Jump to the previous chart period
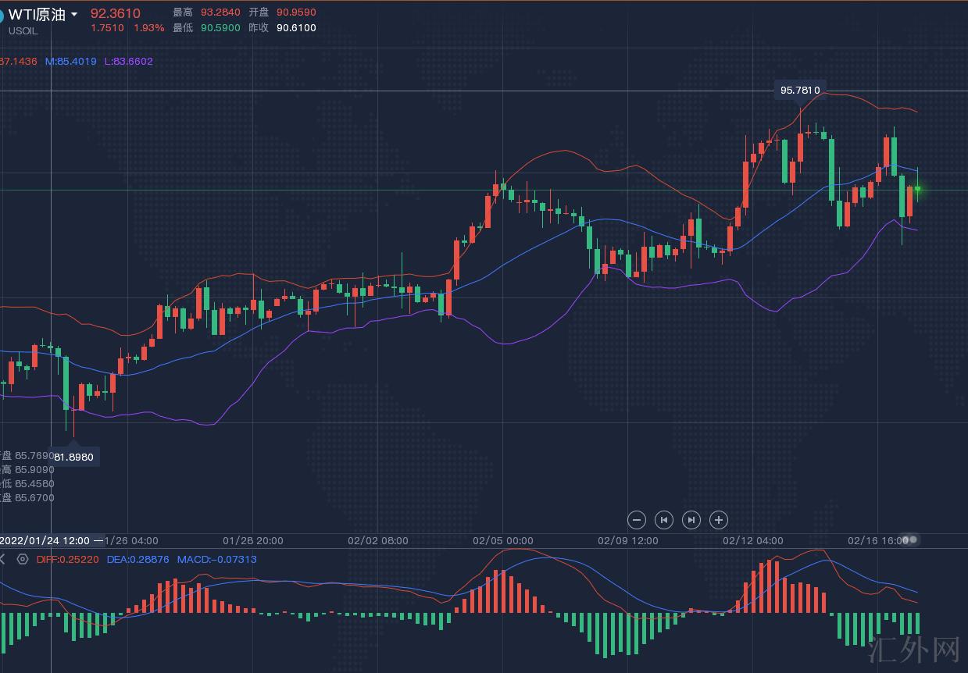The width and height of the screenshot is (968, 673). (664, 520)
